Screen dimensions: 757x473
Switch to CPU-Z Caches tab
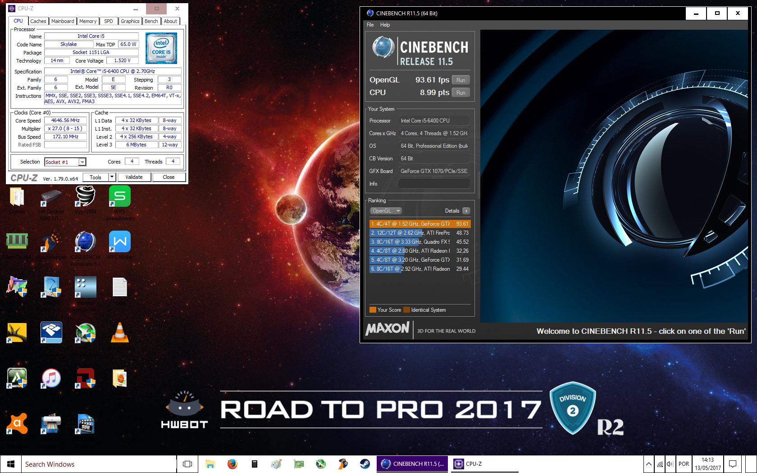38,21
